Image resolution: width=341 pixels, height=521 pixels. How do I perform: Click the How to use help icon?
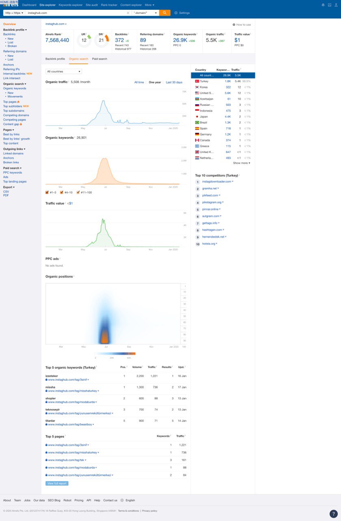pos(234,25)
